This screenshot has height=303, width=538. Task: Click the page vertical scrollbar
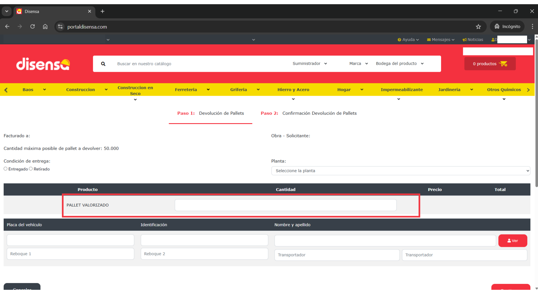pos(536,112)
